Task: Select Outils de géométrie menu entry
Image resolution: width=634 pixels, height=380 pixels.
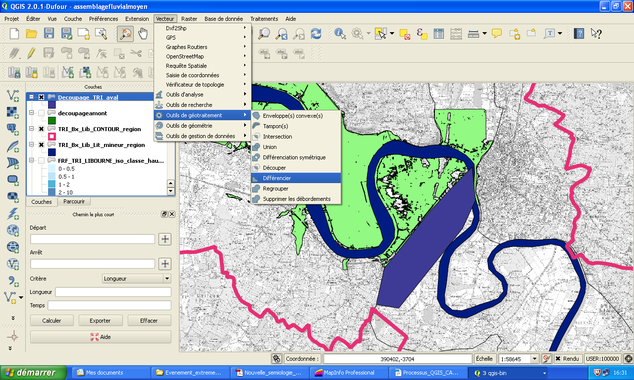Action: point(203,126)
